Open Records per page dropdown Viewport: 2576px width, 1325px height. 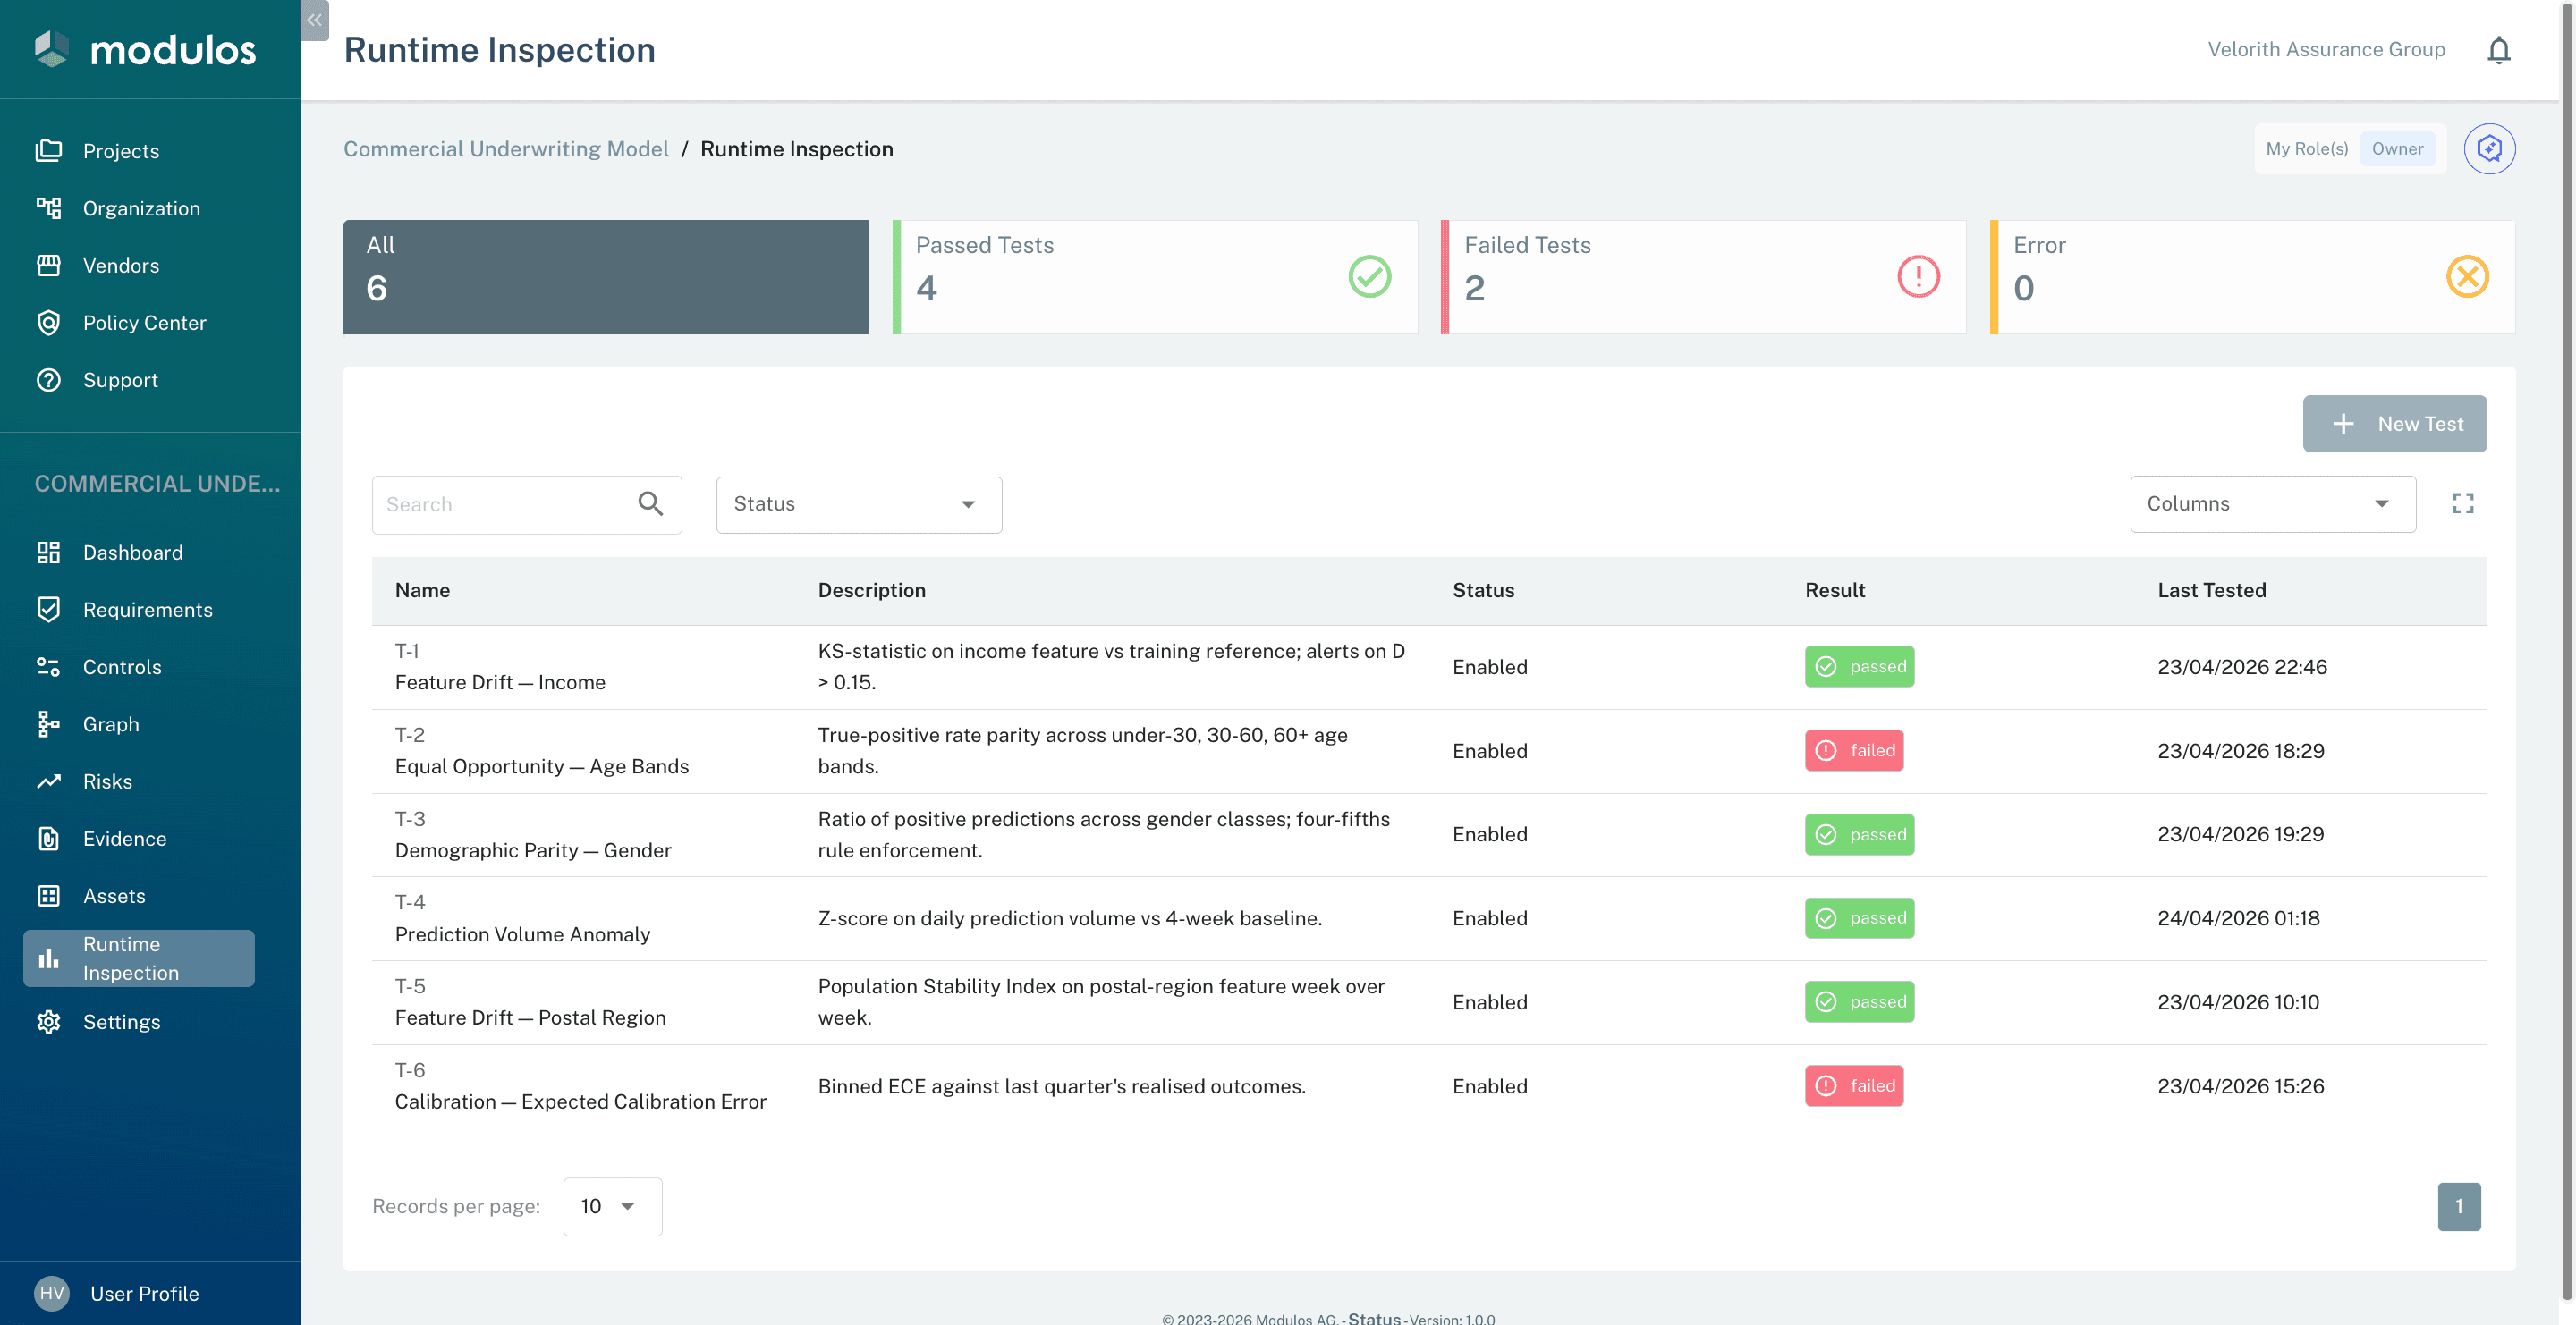click(612, 1206)
